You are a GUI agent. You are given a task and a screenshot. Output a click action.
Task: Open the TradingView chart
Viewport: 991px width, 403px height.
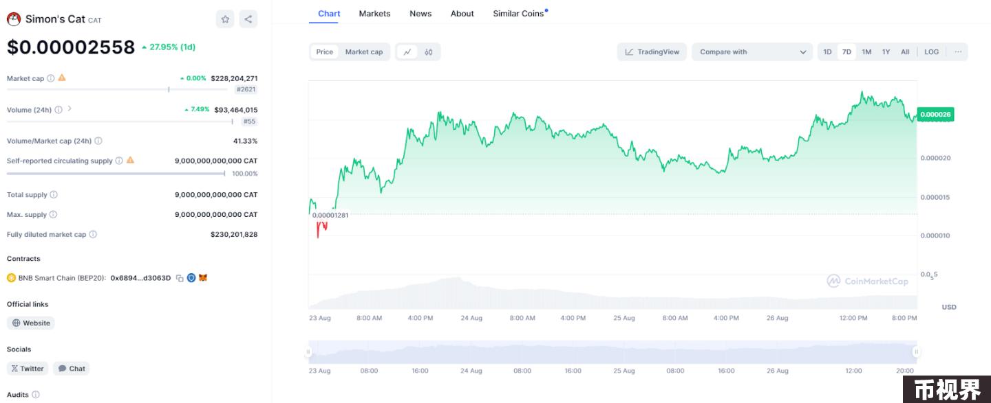tap(652, 52)
